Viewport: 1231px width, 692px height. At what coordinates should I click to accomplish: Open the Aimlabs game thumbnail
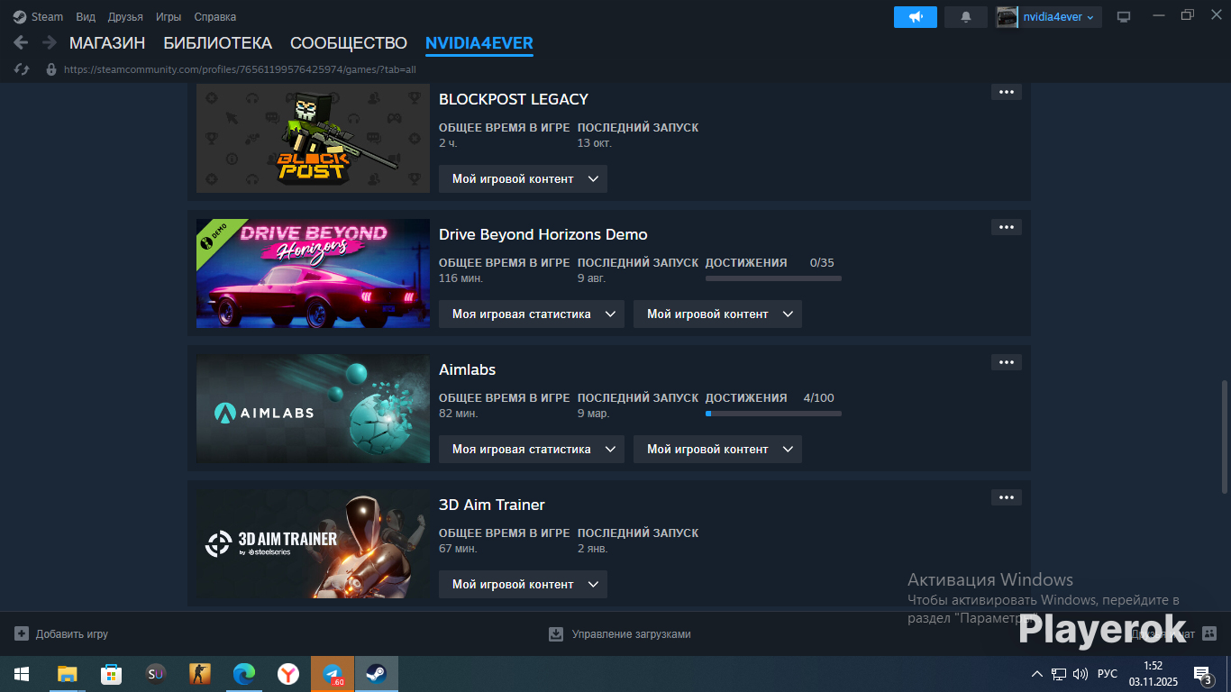tap(313, 408)
